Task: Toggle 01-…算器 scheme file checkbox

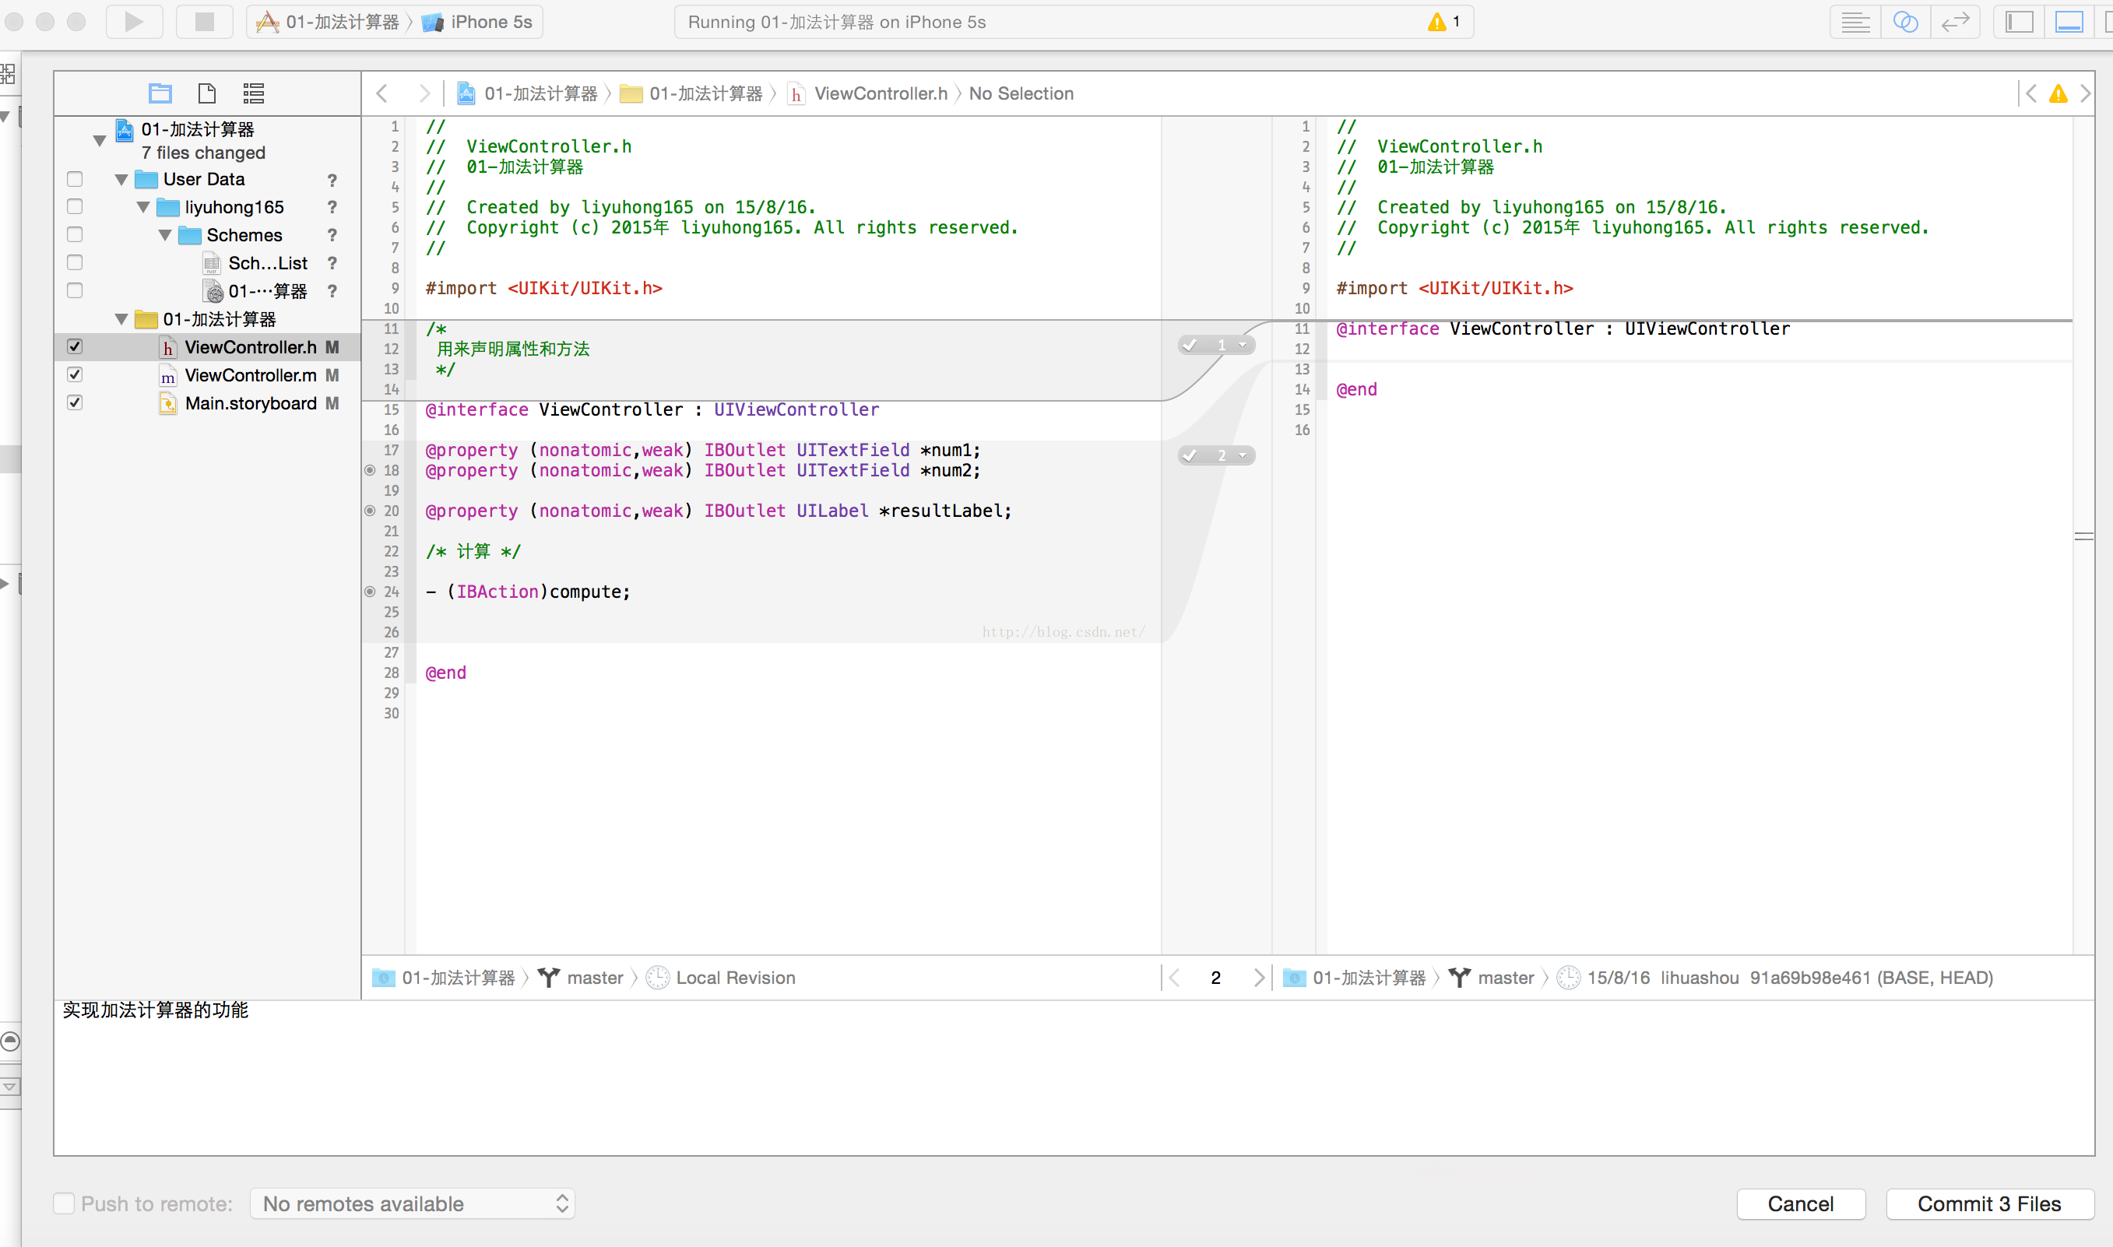Action: [x=75, y=291]
